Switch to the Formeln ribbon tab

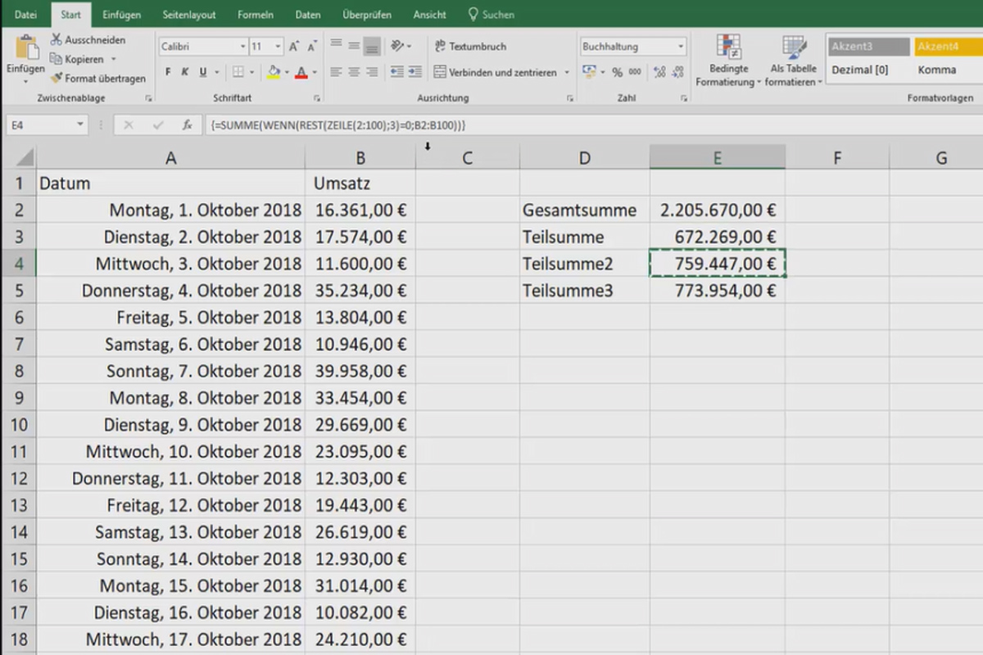255,14
